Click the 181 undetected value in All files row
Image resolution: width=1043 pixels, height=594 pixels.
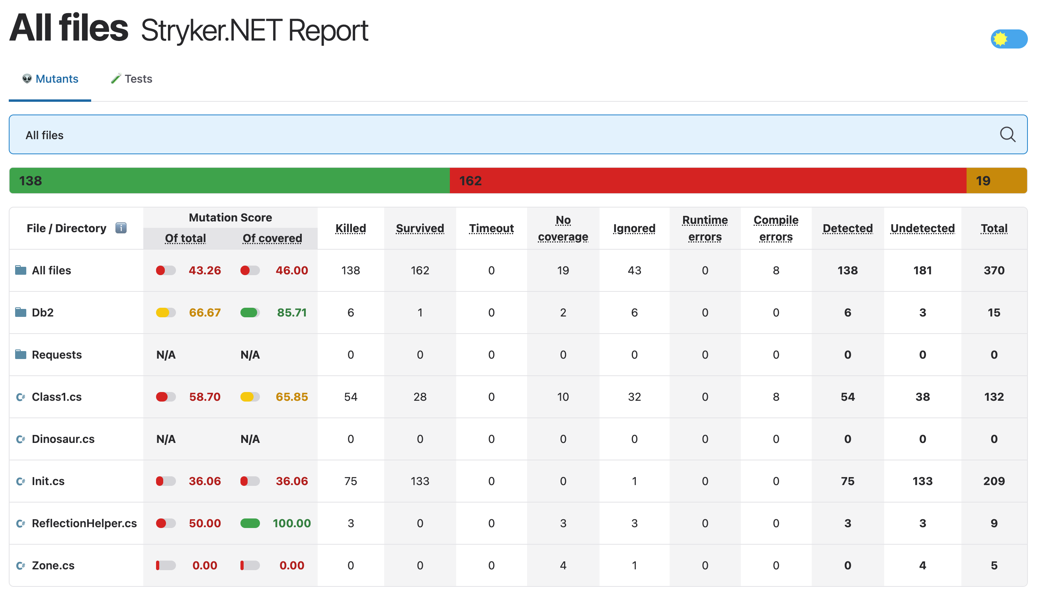(x=922, y=270)
